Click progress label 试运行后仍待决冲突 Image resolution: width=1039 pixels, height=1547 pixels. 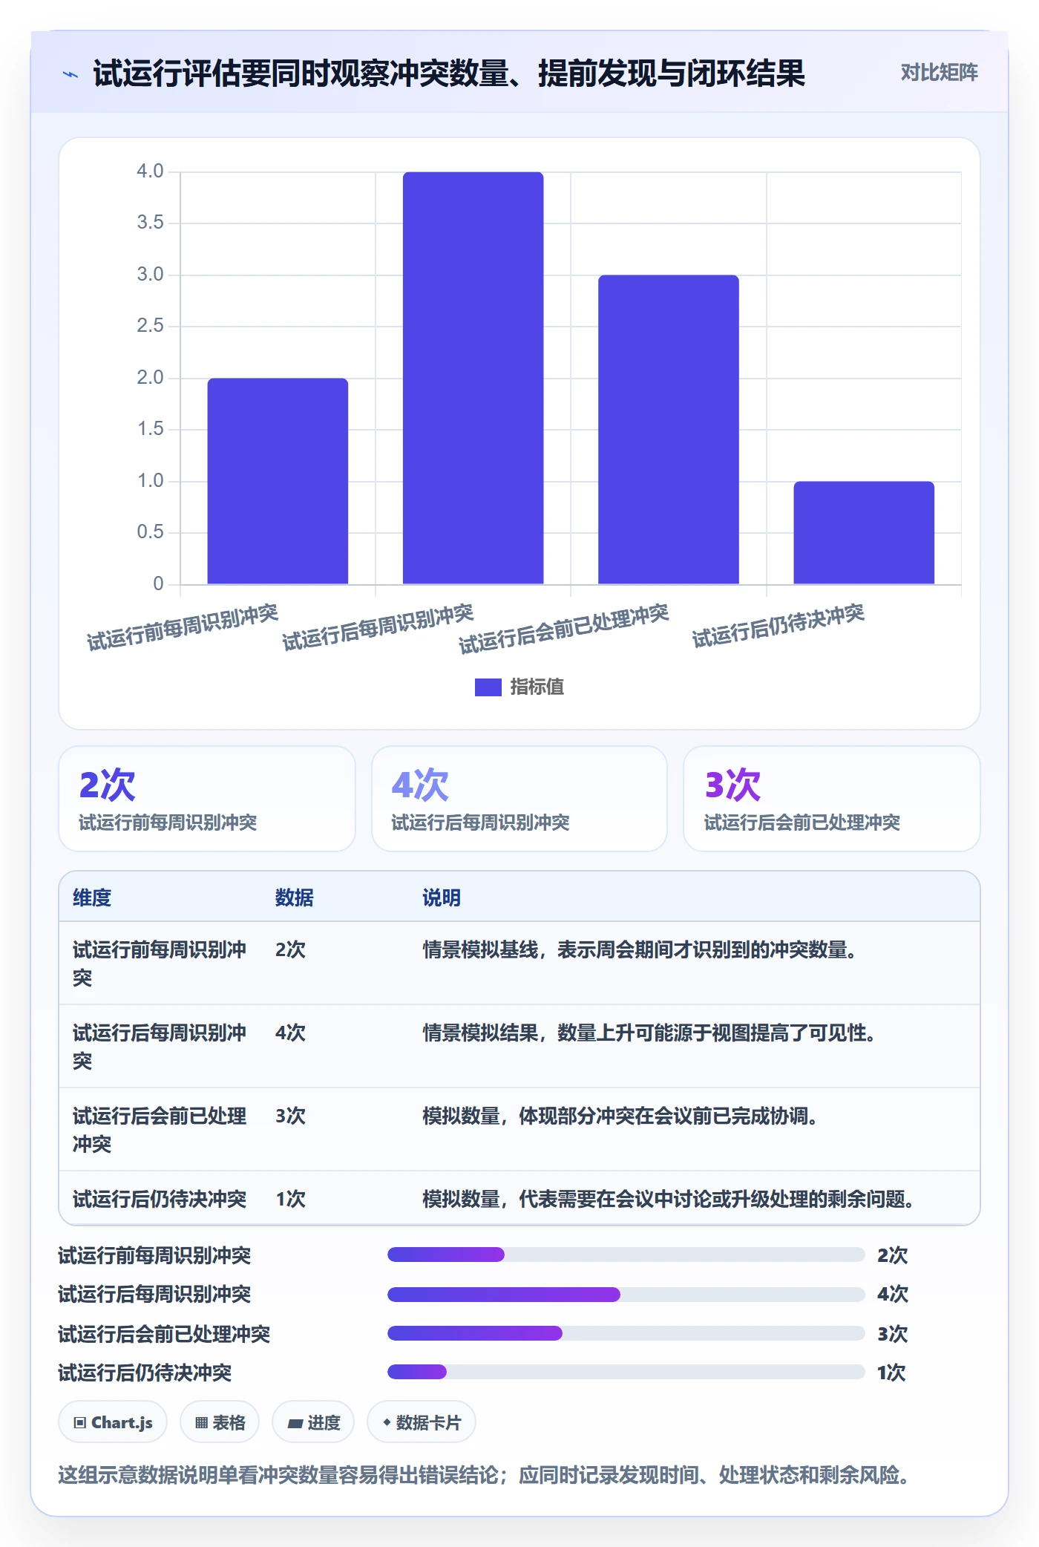click(x=145, y=1373)
